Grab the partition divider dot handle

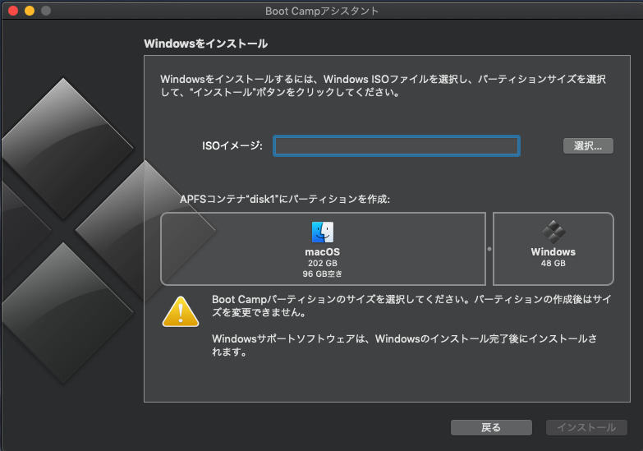pyautogui.click(x=489, y=249)
